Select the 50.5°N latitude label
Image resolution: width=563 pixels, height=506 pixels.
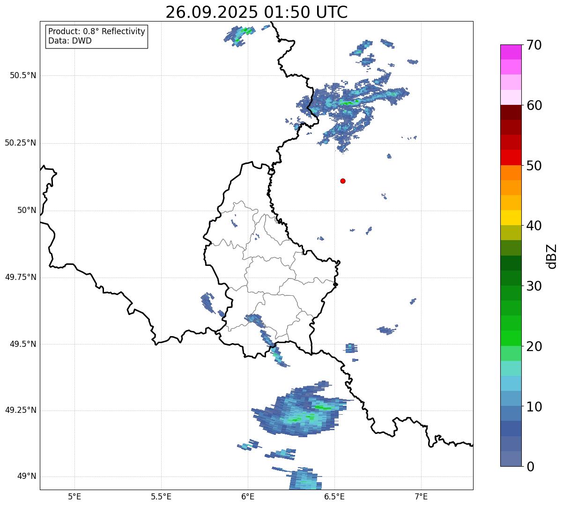(23, 75)
